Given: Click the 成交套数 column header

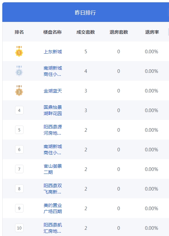Looking at the screenshot, I should [x=86, y=32].
